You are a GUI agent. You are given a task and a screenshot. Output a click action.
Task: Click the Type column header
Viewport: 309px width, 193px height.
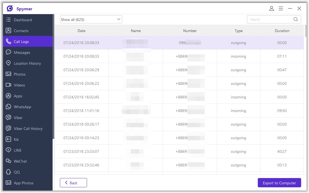point(239,31)
